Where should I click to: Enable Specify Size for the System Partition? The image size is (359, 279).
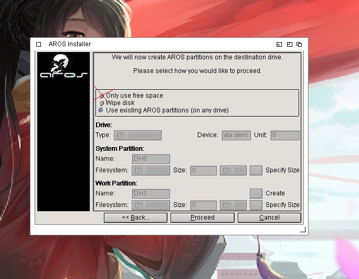click(x=256, y=170)
